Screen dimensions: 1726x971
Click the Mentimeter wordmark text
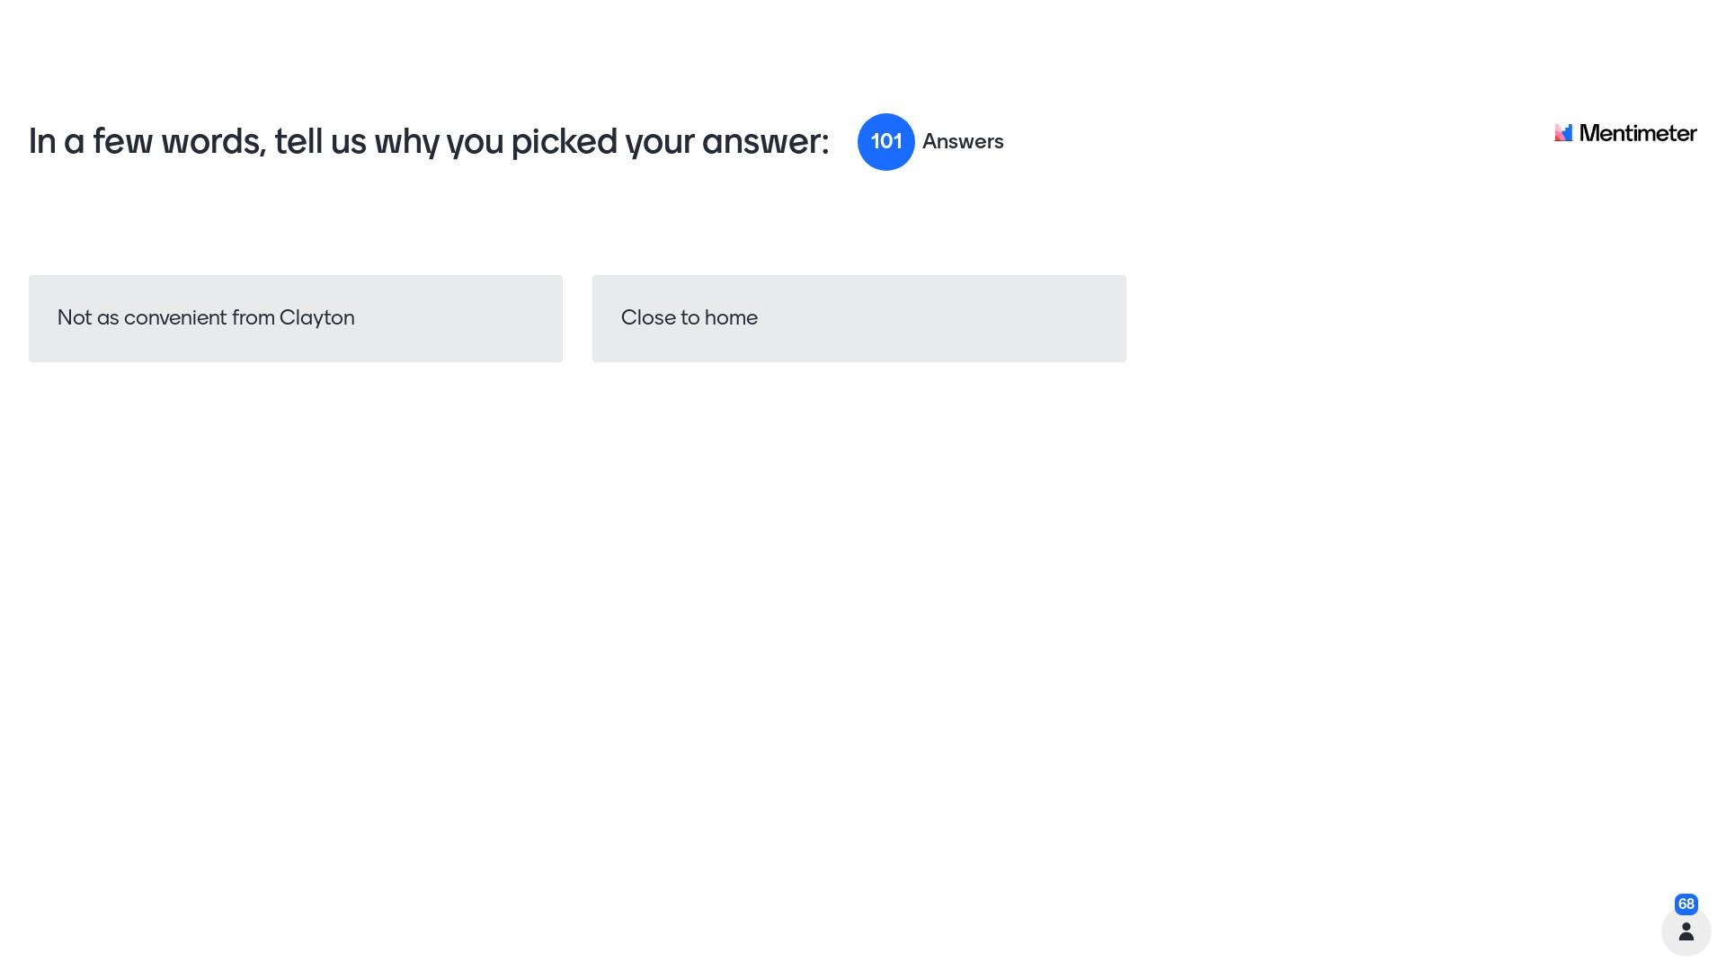[x=1637, y=133]
